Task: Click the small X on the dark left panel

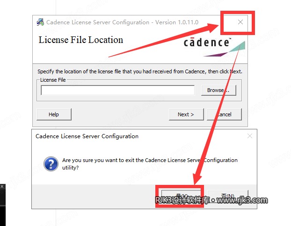Action: [2, 186]
